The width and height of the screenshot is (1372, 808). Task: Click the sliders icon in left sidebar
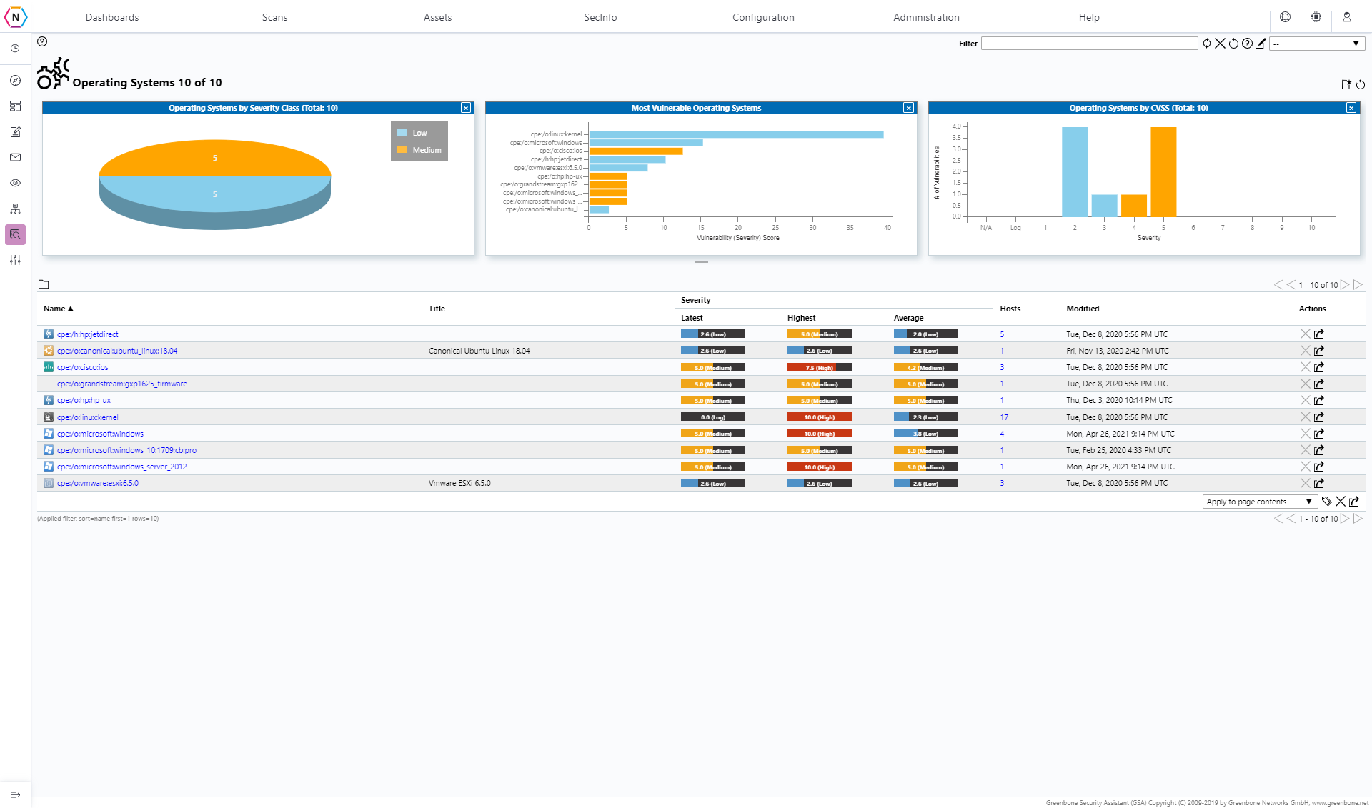coord(15,260)
